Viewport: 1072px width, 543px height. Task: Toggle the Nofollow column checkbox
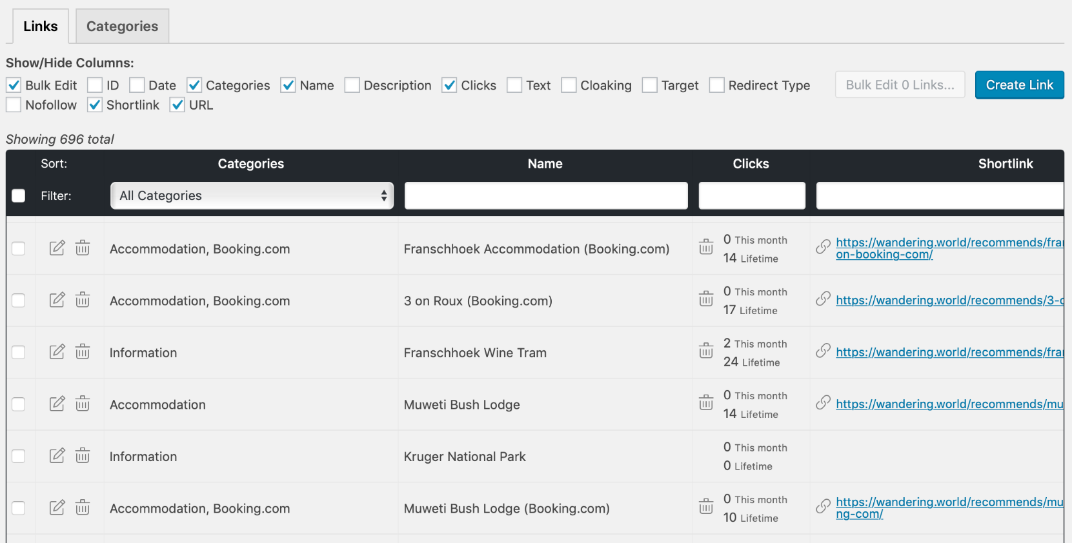point(14,105)
